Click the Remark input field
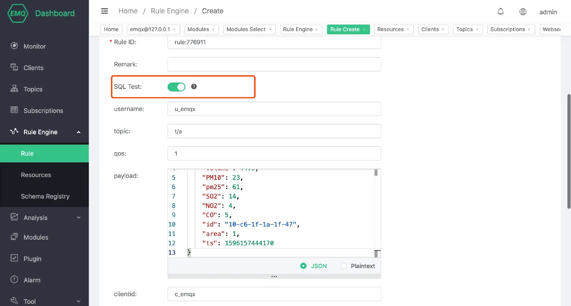Viewport: 571px width, 306px height. pyautogui.click(x=274, y=64)
